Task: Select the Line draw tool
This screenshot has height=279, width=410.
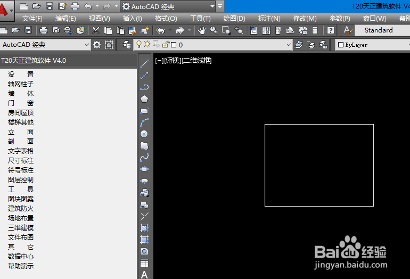Action: point(144,64)
